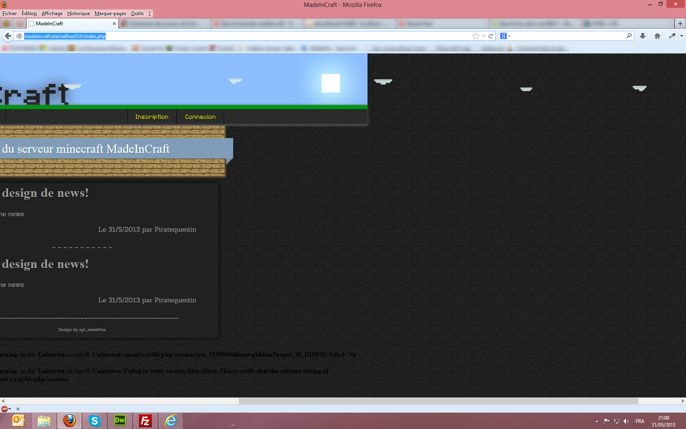The width and height of the screenshot is (686, 429).
Task: Expand hidden system tray icons
Action: 597,421
